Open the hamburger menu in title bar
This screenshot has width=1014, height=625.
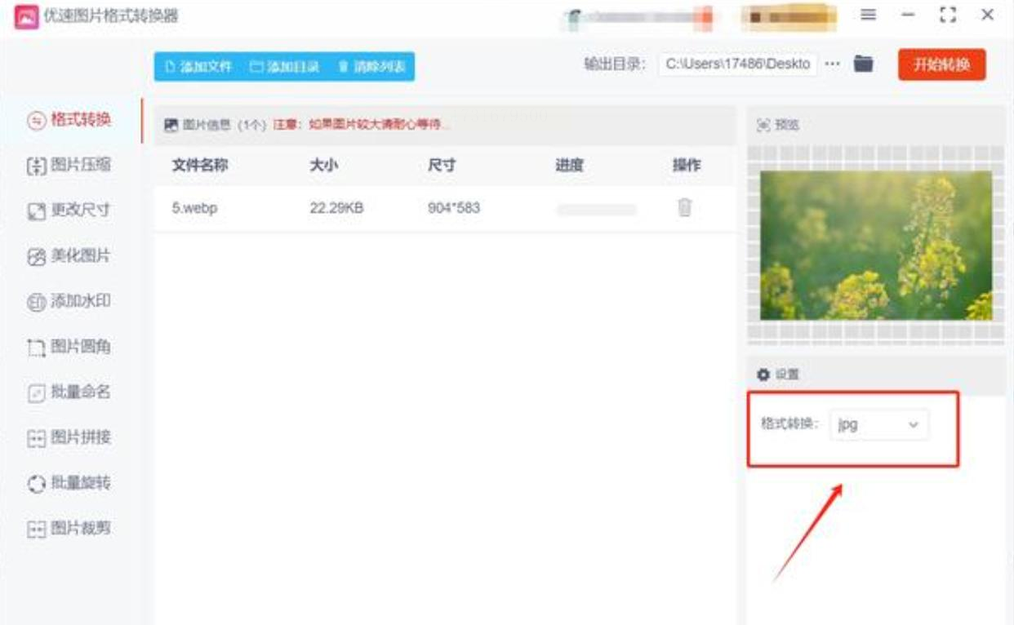(x=869, y=16)
